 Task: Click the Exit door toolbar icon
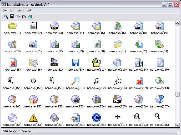(x=30, y=17)
